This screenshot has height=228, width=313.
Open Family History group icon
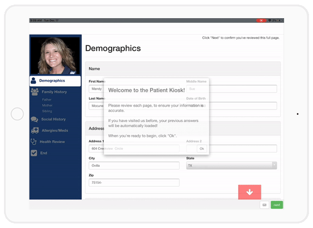pos(35,92)
